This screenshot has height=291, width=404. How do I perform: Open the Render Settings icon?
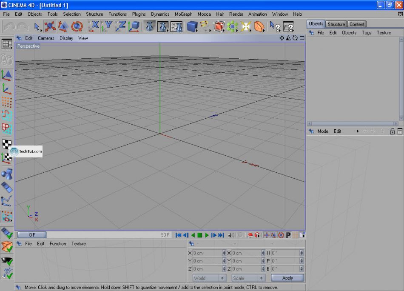coord(176,26)
